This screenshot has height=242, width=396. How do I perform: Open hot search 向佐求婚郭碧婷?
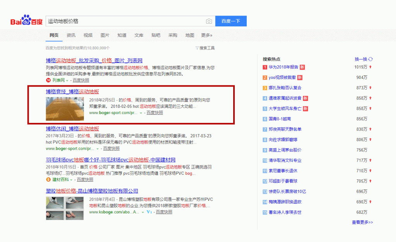[283, 140]
